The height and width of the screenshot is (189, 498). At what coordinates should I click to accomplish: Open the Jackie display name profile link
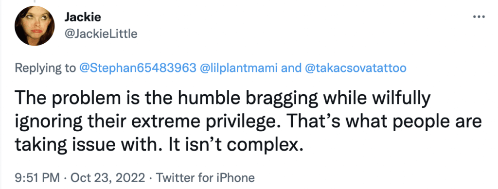tap(83, 17)
